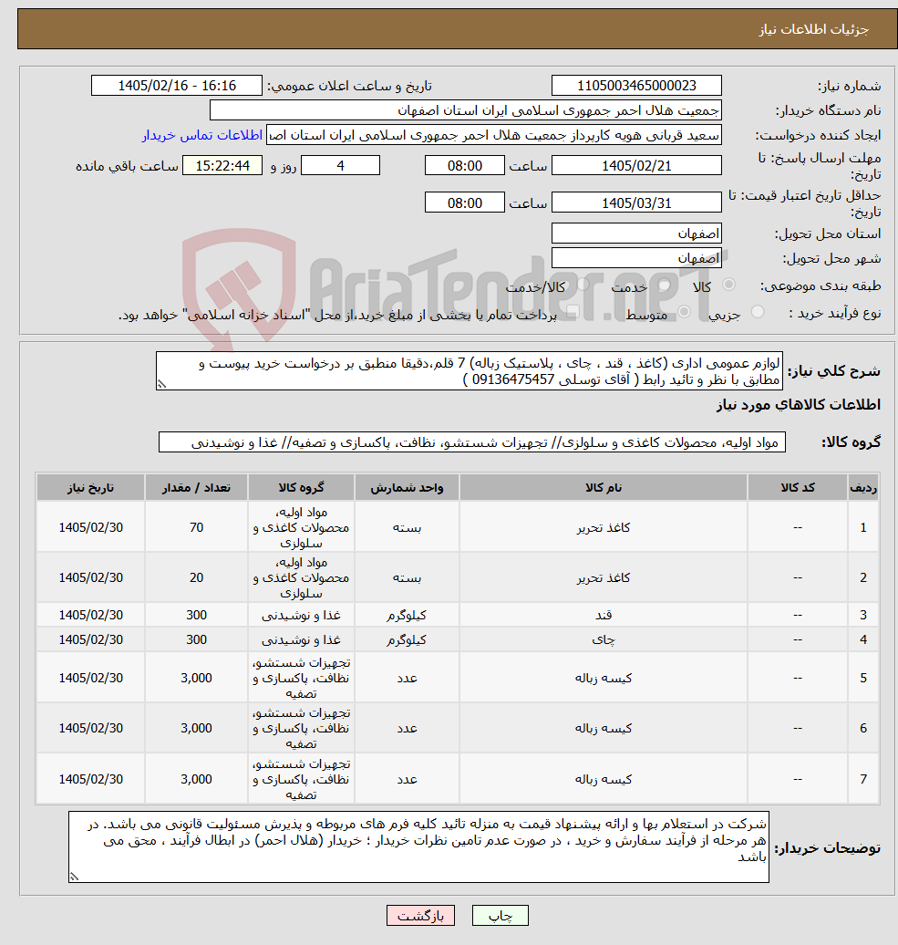Click the 3,000 quantity in row 7

pyautogui.click(x=196, y=779)
